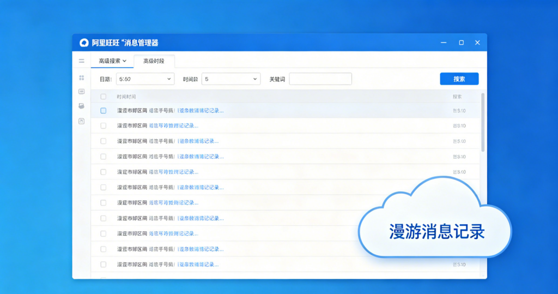Open the message bubble icon in sidebar
This screenshot has width=558, height=294.
click(82, 92)
